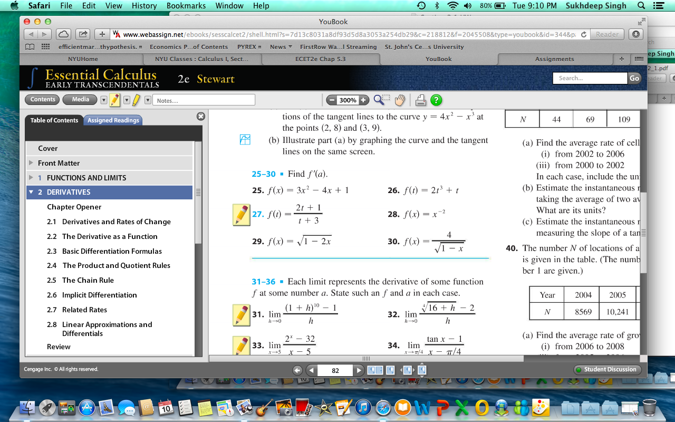Image resolution: width=675 pixels, height=422 pixels.
Task: Select the NYUHome browser tab
Action: click(x=83, y=59)
